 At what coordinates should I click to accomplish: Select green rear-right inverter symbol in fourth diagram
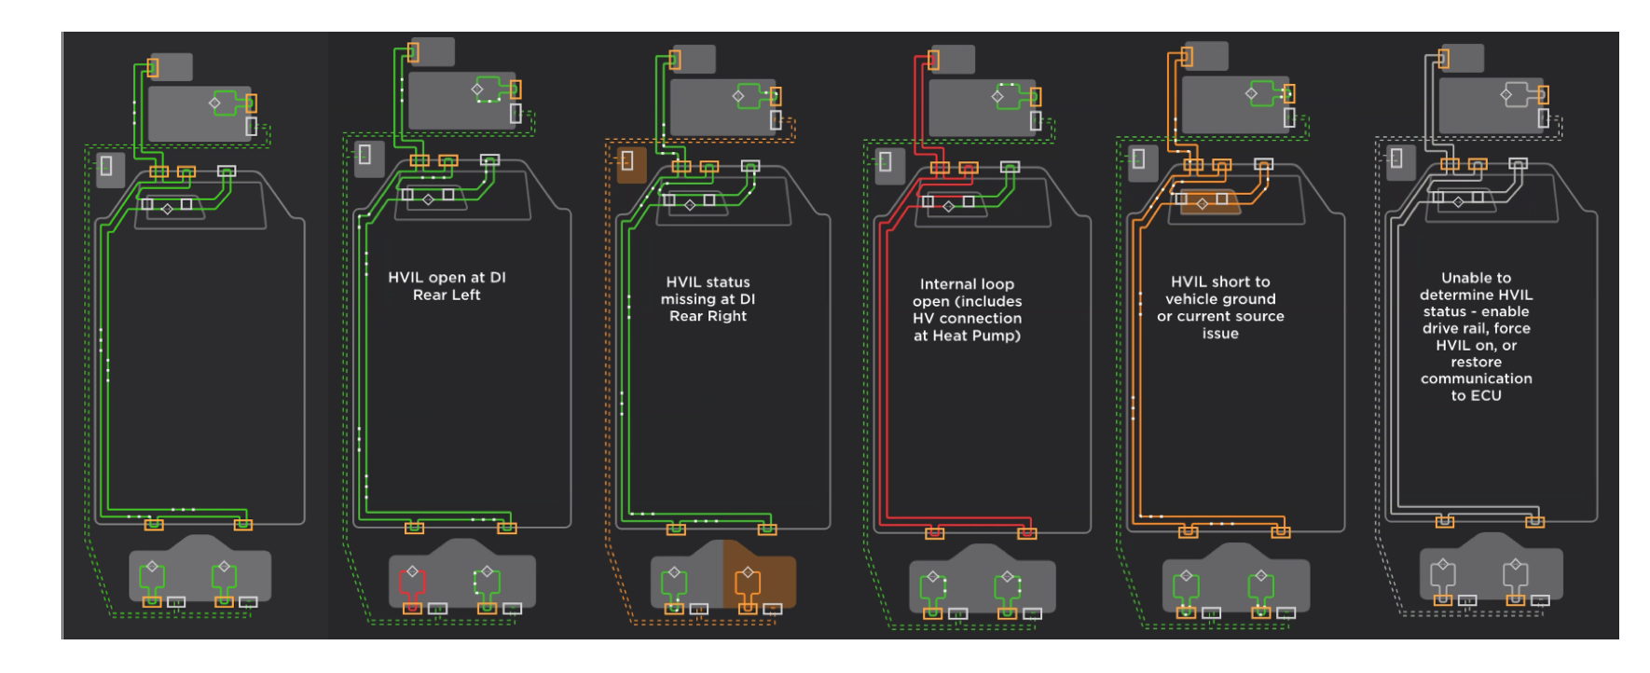1007,587
